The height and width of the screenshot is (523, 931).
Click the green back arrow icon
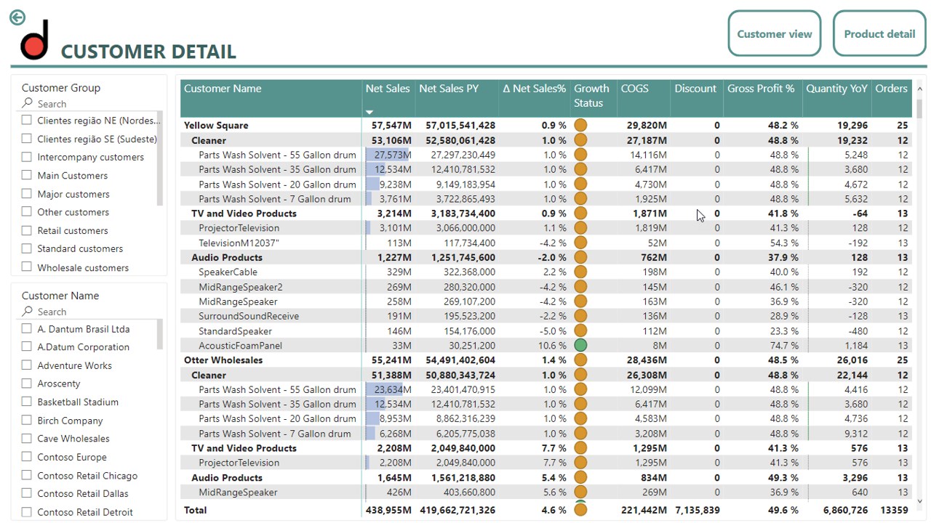point(17,17)
